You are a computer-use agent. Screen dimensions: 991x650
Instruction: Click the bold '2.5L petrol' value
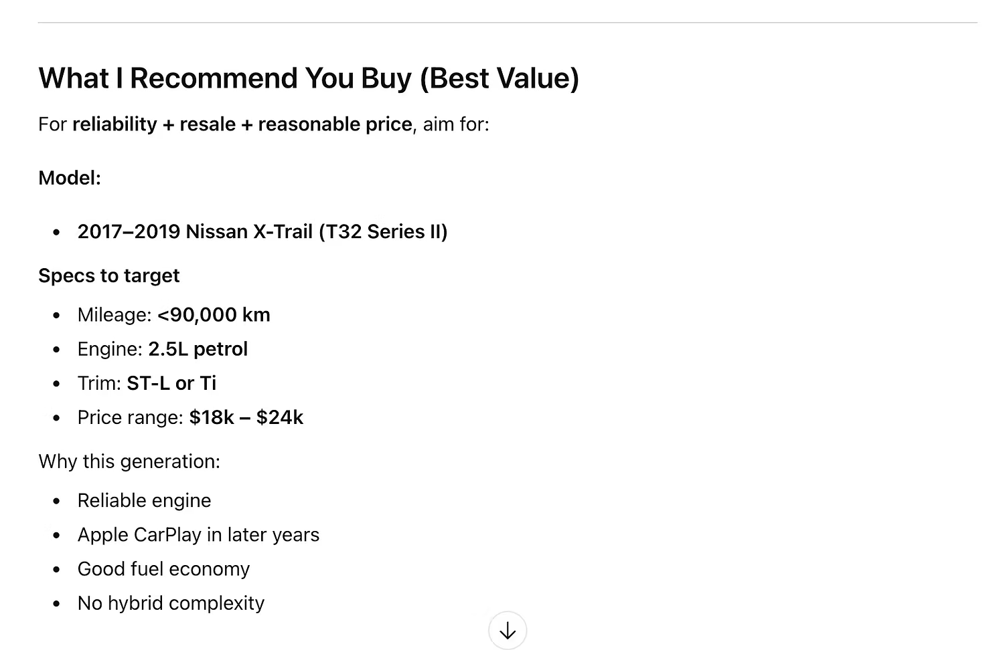click(198, 349)
